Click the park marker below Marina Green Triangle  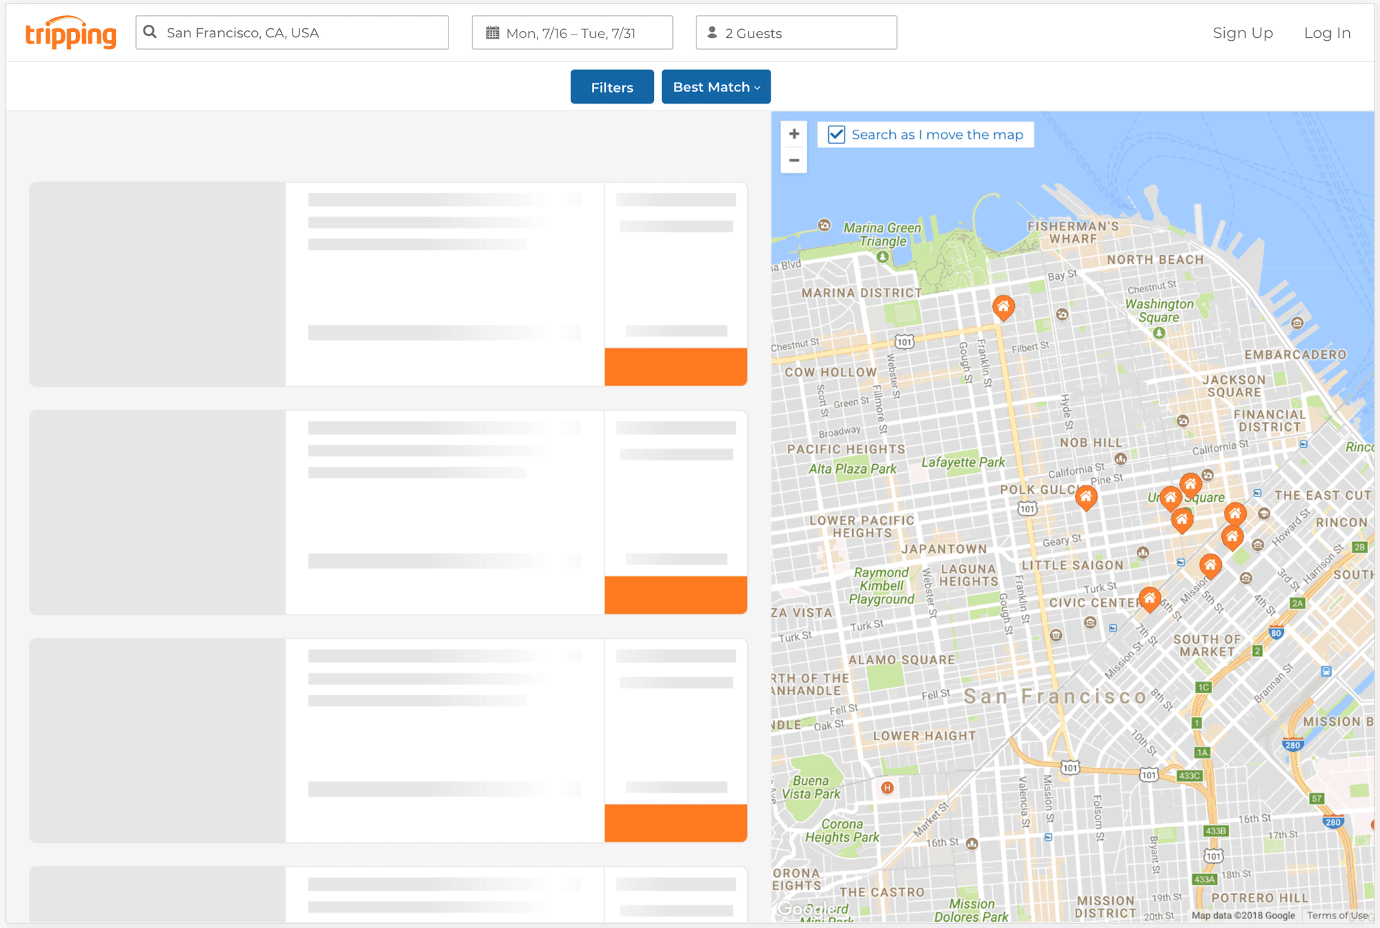tap(883, 257)
